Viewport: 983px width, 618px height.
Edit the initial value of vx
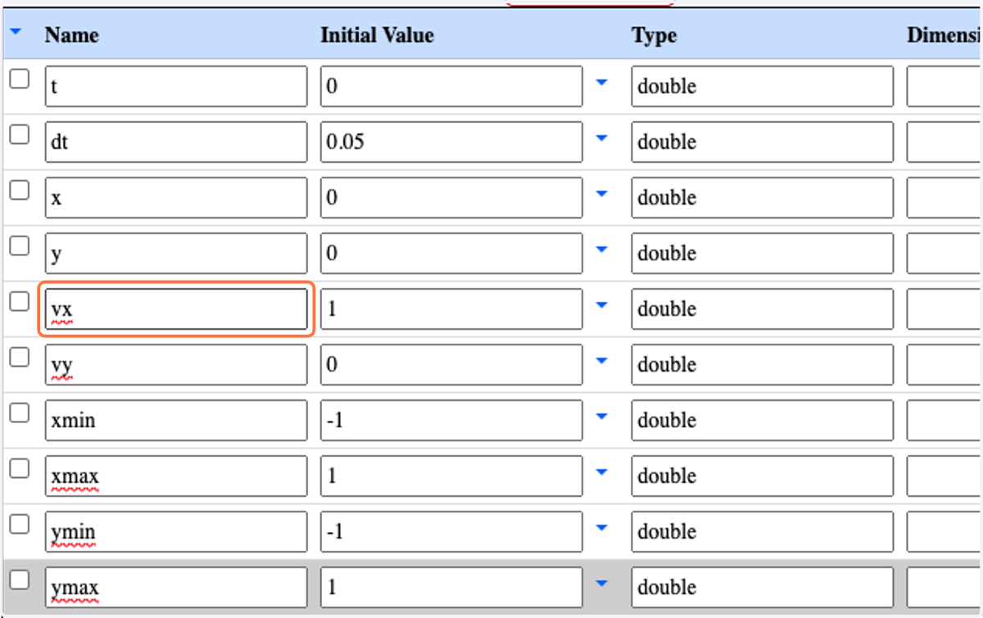(451, 309)
